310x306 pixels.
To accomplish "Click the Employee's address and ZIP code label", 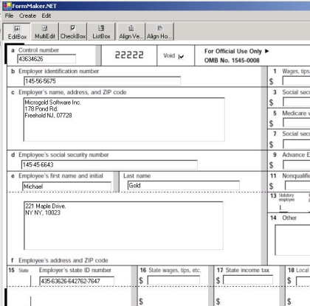I will (x=63, y=260).
